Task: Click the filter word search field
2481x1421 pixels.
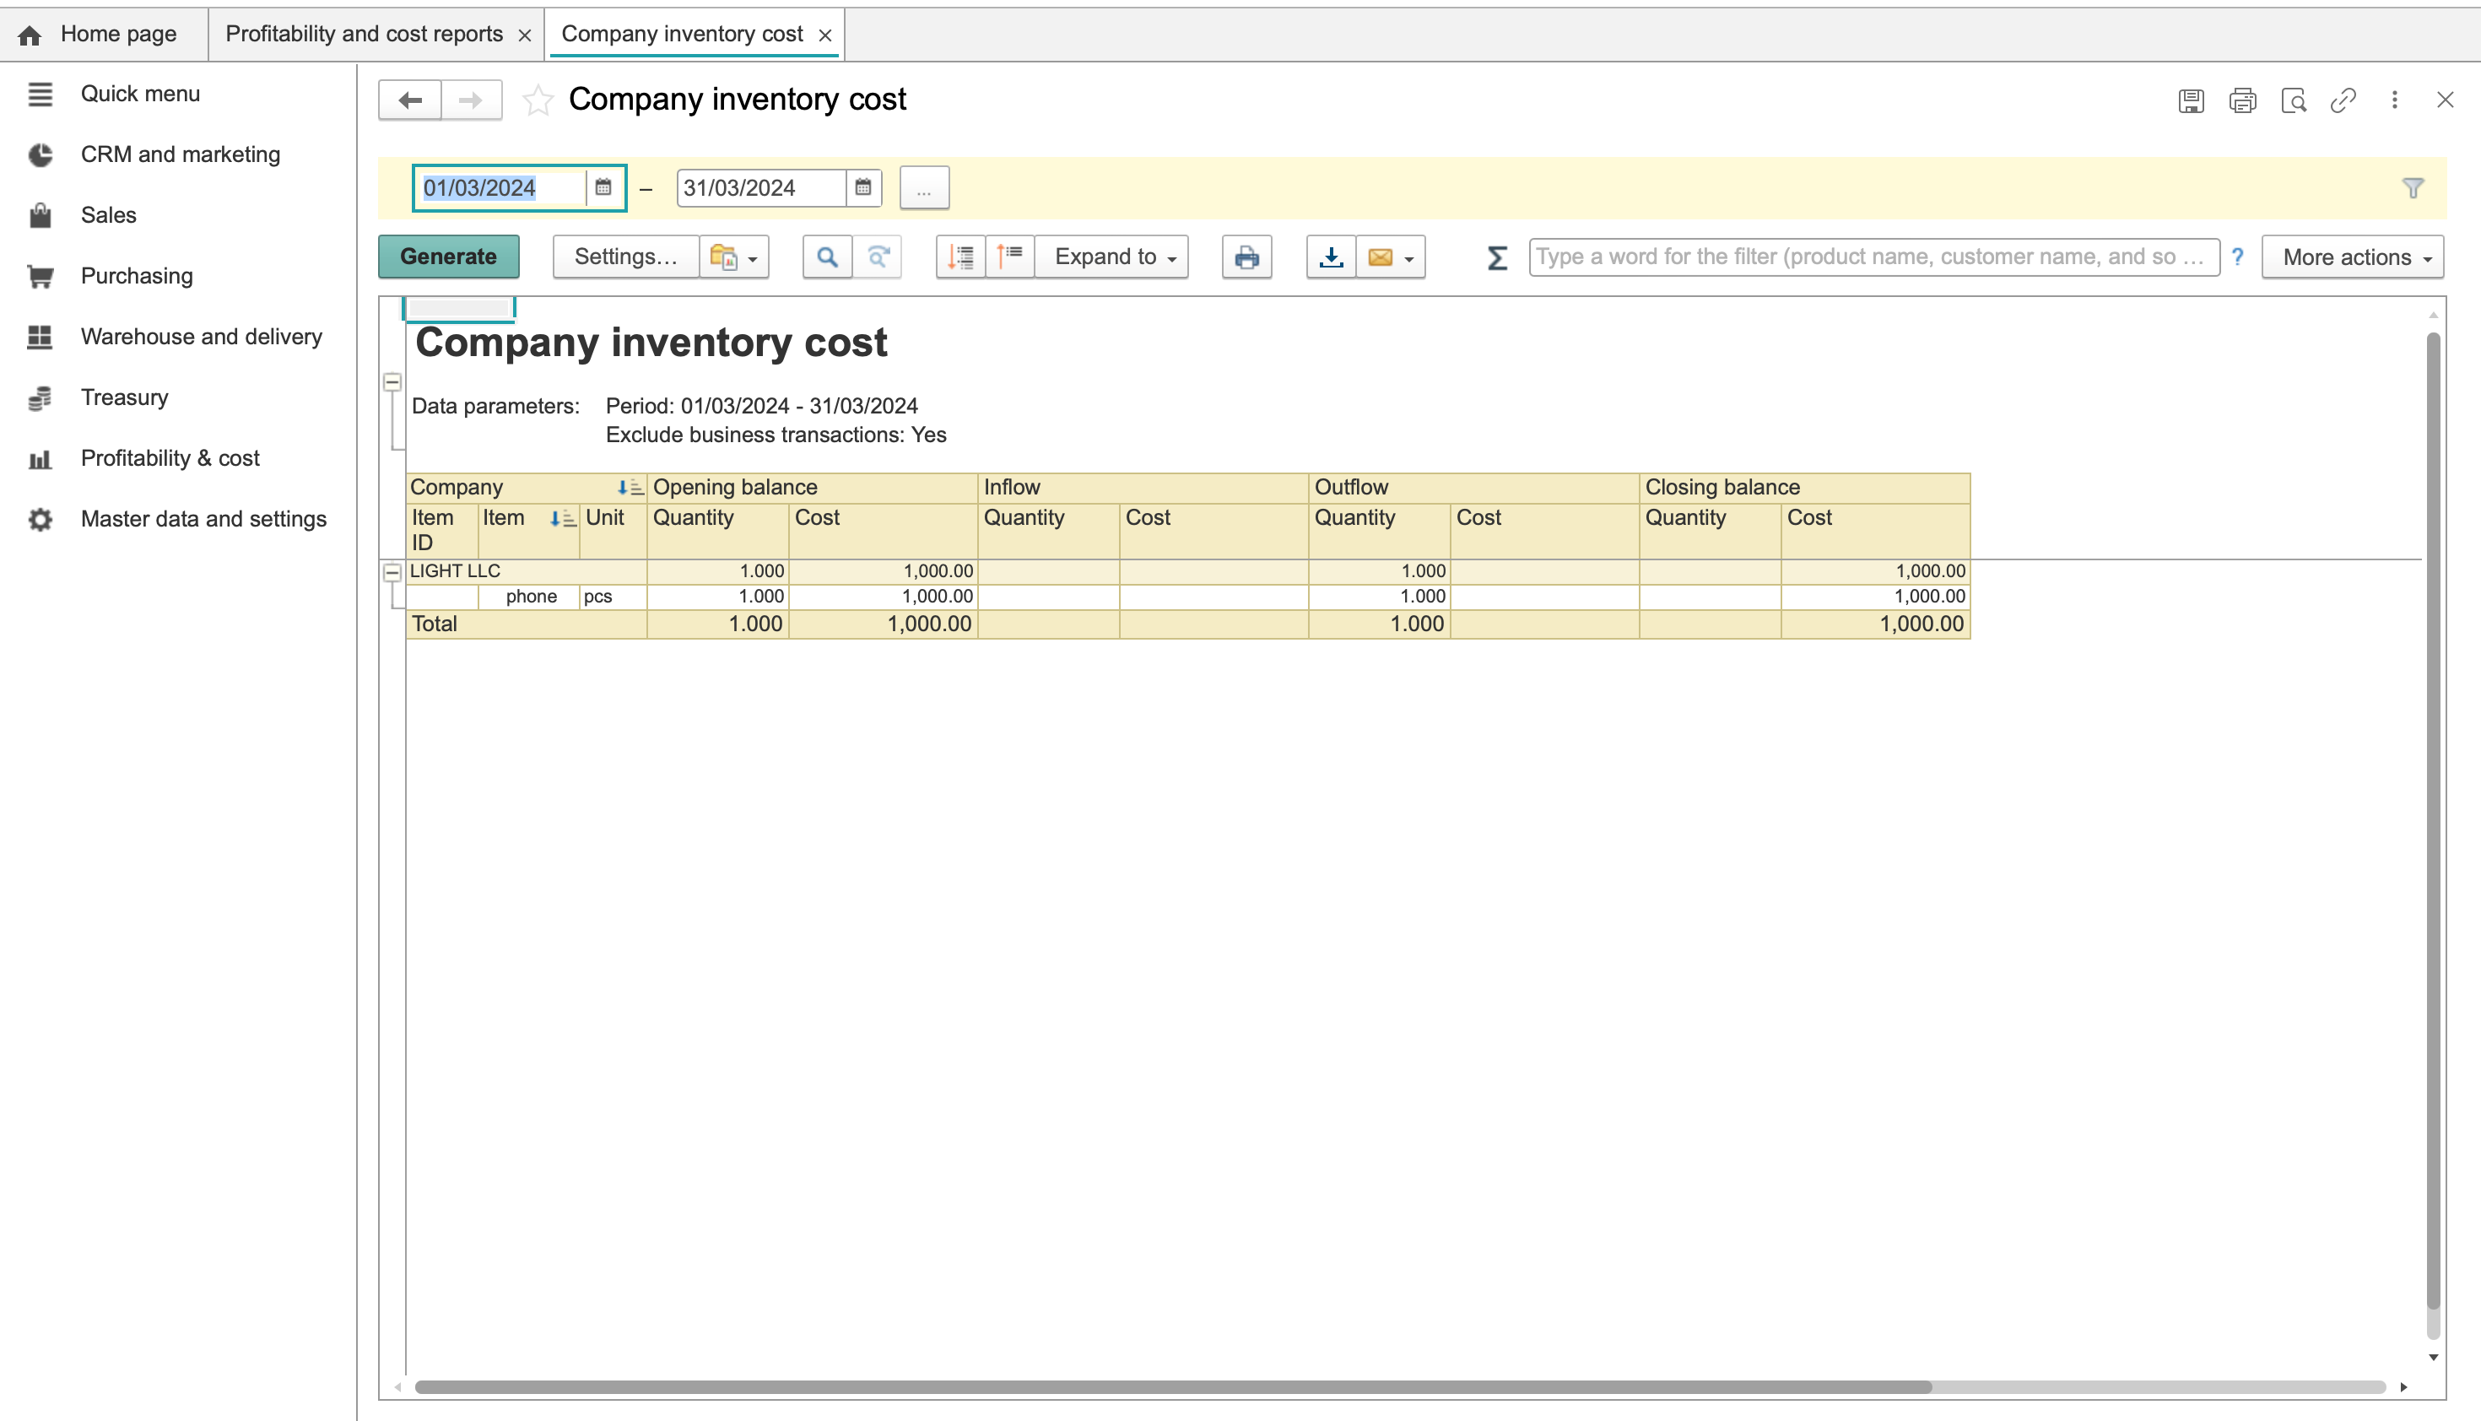Action: pos(1874,257)
